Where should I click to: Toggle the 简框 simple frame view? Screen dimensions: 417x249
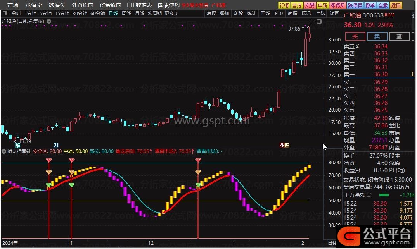coord(292,13)
